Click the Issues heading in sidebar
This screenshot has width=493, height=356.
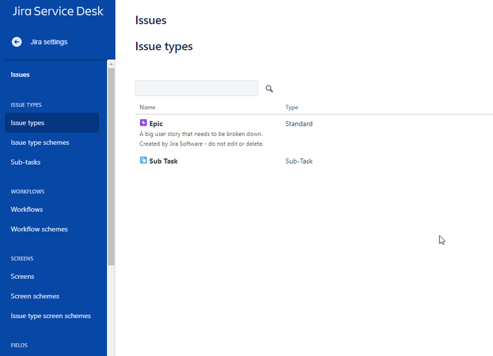coord(20,75)
